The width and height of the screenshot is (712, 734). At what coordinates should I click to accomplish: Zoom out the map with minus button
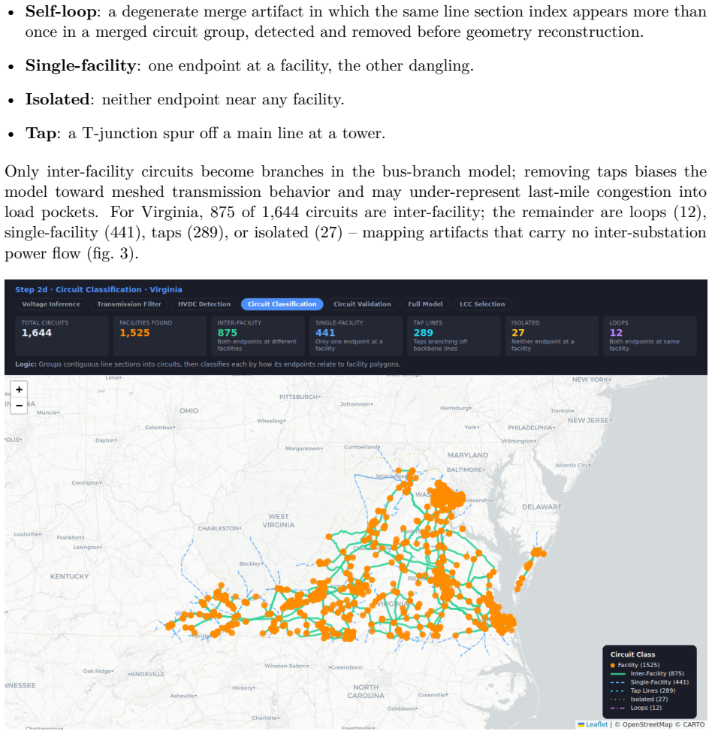pyautogui.click(x=20, y=406)
